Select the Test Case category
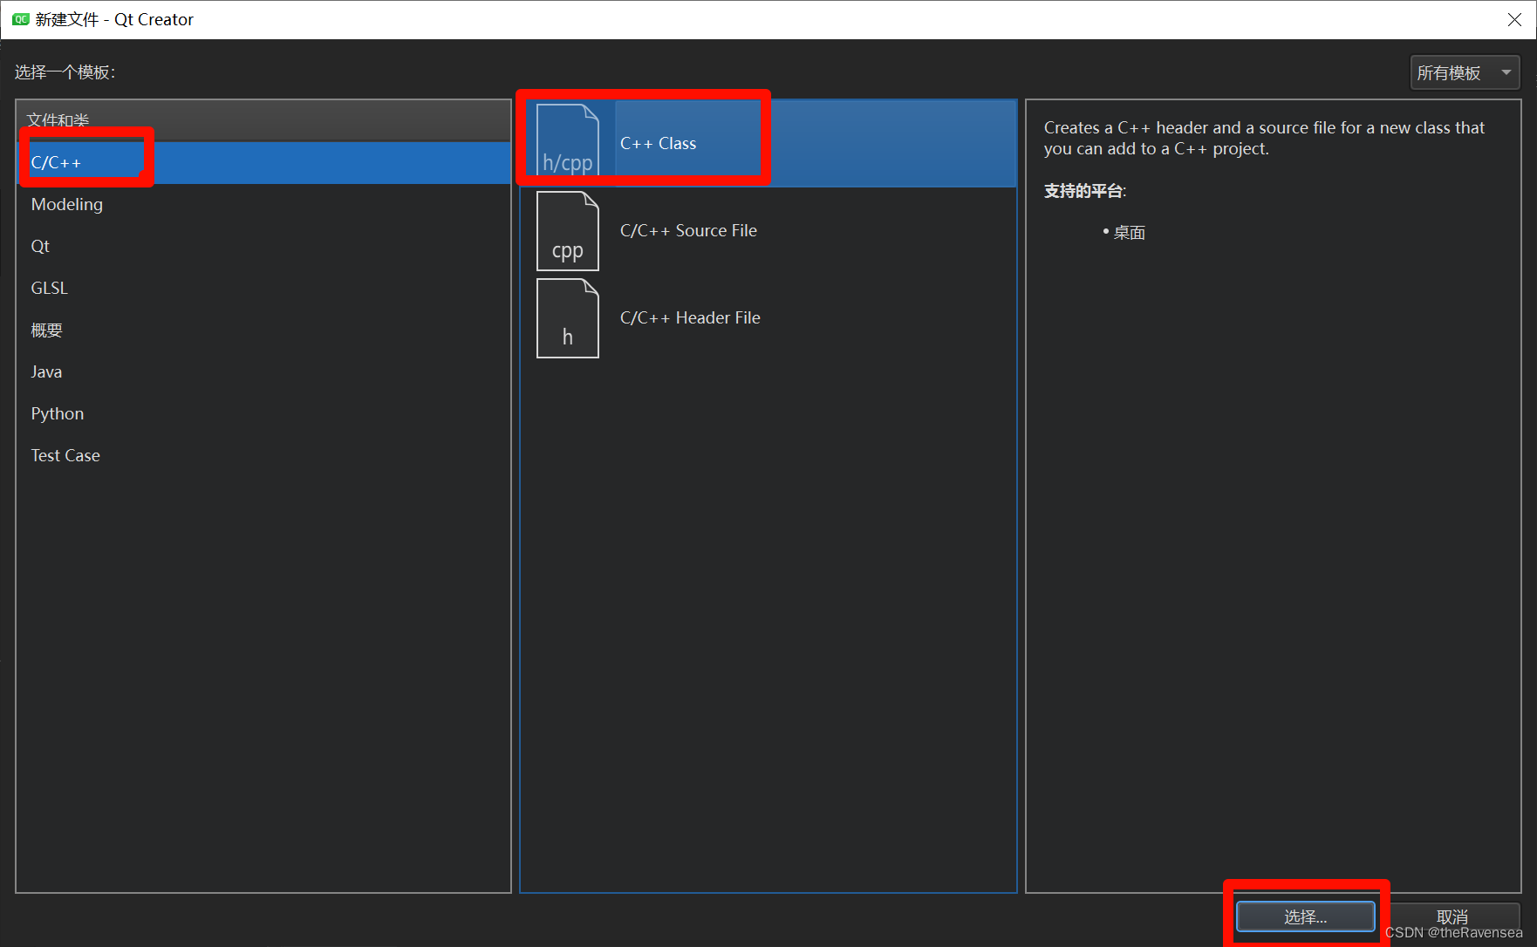The width and height of the screenshot is (1537, 947). (263, 456)
